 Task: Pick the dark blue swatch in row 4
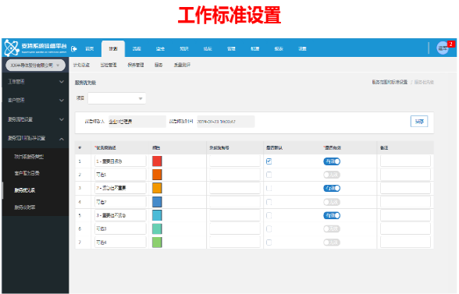coord(157,202)
